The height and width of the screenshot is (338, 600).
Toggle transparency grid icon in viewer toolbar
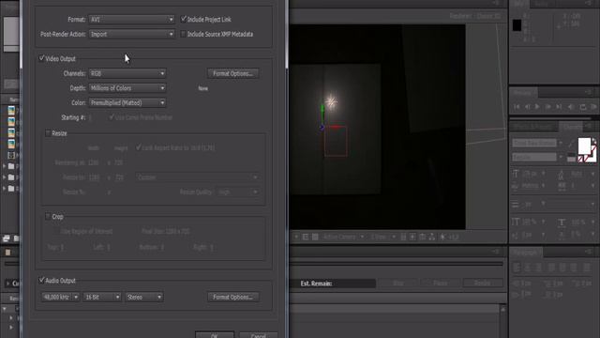[x=315, y=237]
